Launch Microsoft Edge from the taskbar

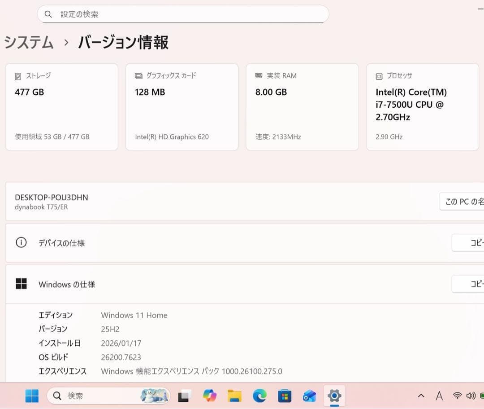[260, 396]
